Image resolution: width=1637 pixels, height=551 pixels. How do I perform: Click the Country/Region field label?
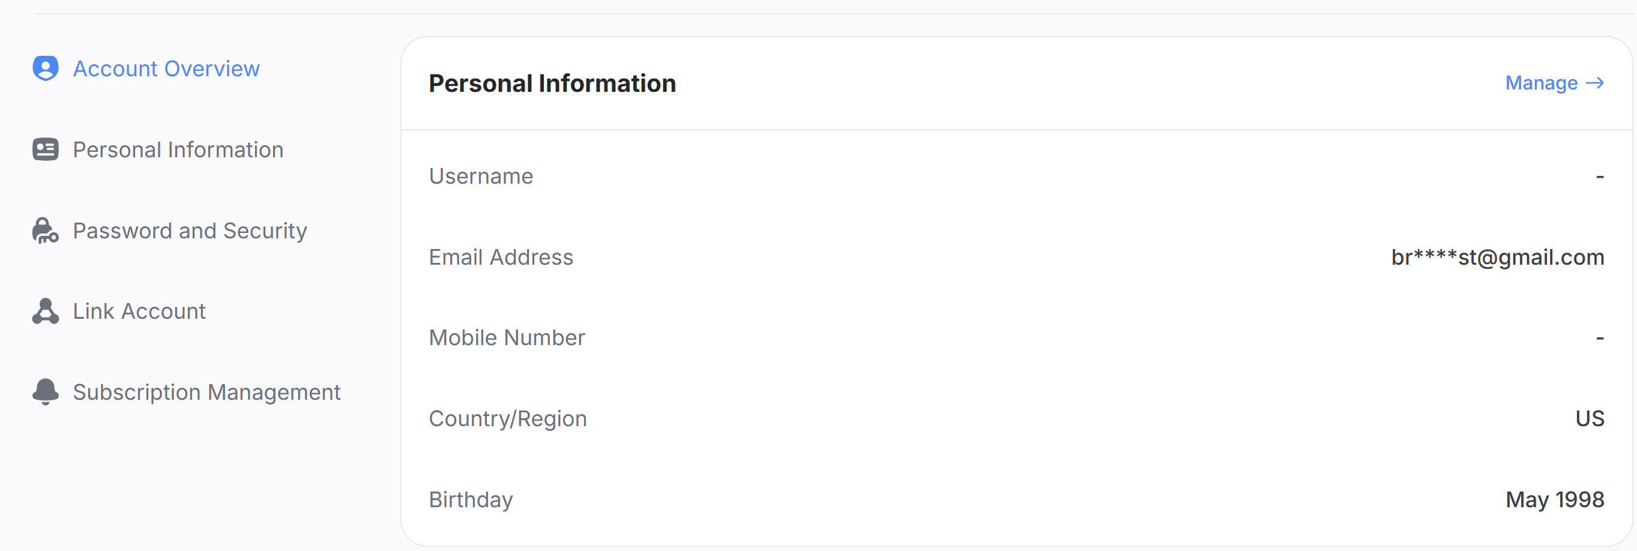508,419
